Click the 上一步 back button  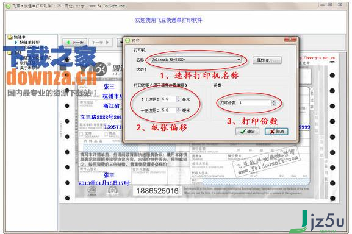[75, 43]
